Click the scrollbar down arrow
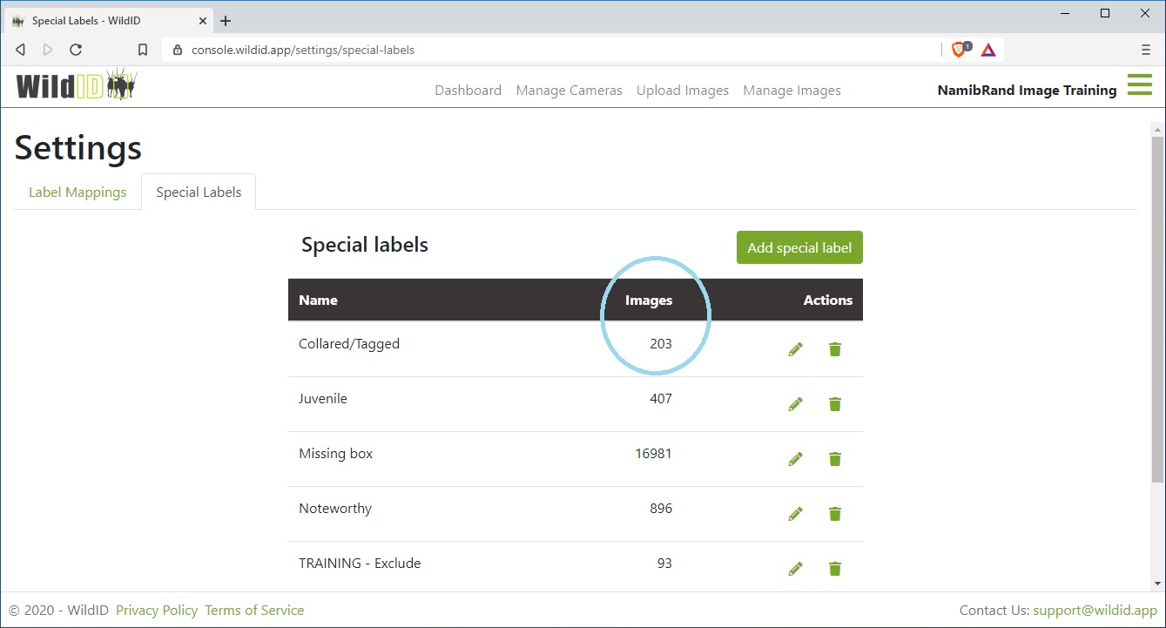The image size is (1166, 628). 1157,584
